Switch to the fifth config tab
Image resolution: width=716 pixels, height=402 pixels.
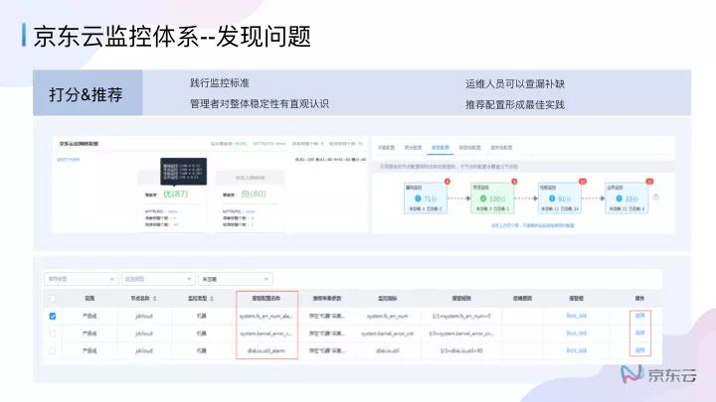point(501,148)
